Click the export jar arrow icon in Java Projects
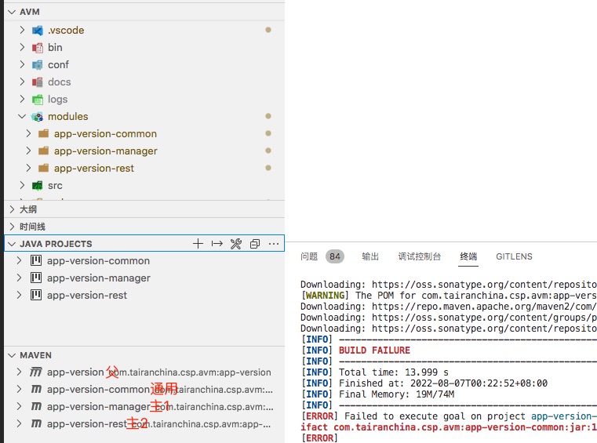 [217, 244]
